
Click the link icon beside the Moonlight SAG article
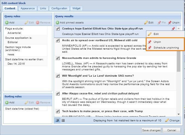coord(58,76)
